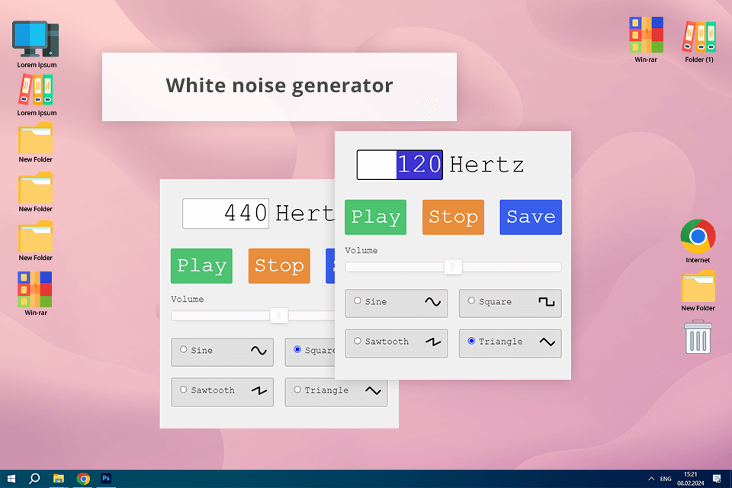
Task: Open File Explorer from the taskbar
Action: coord(59,479)
